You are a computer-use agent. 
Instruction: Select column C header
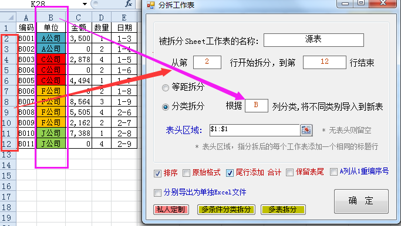(x=79, y=18)
